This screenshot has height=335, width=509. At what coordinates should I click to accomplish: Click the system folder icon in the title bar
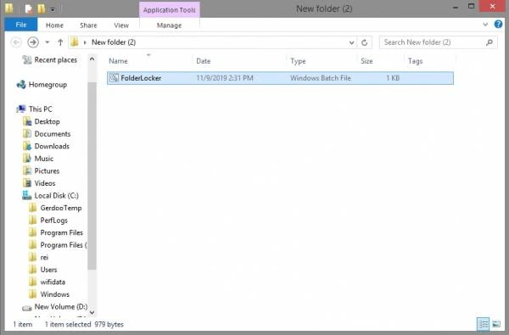pyautogui.click(x=9, y=8)
